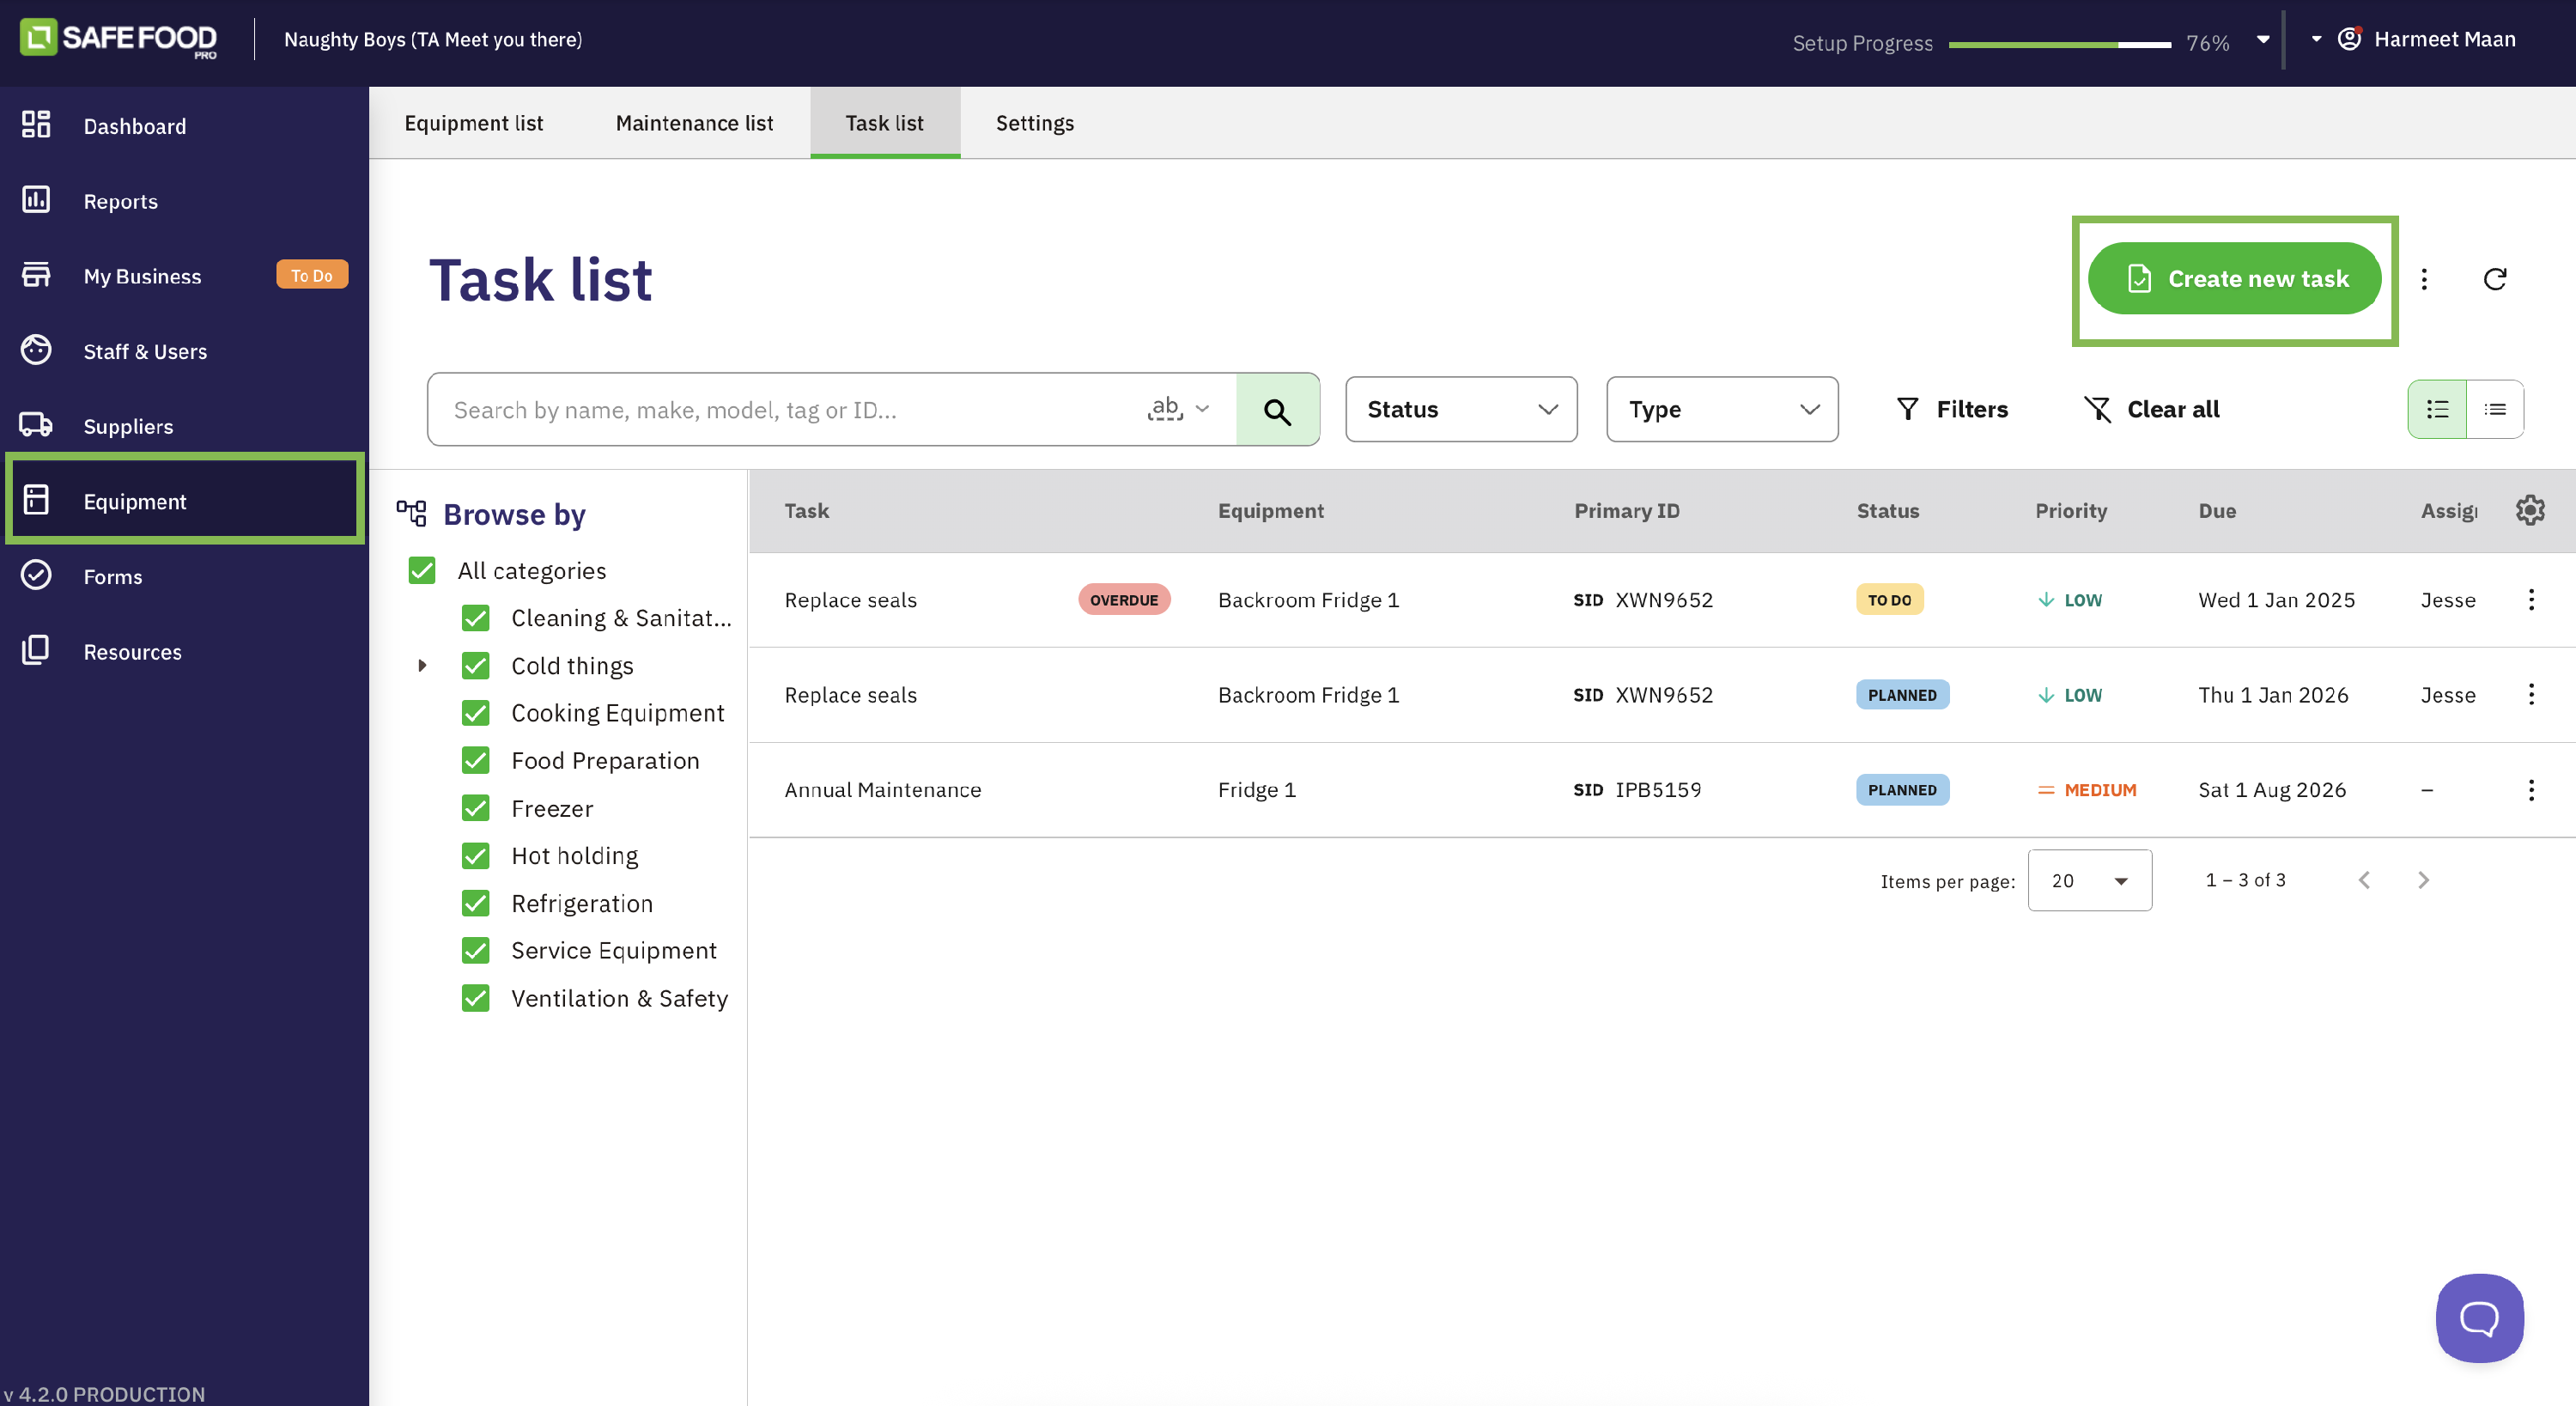Viewport: 2576px width, 1406px height.
Task: Click the user account avatar icon
Action: click(2349, 39)
